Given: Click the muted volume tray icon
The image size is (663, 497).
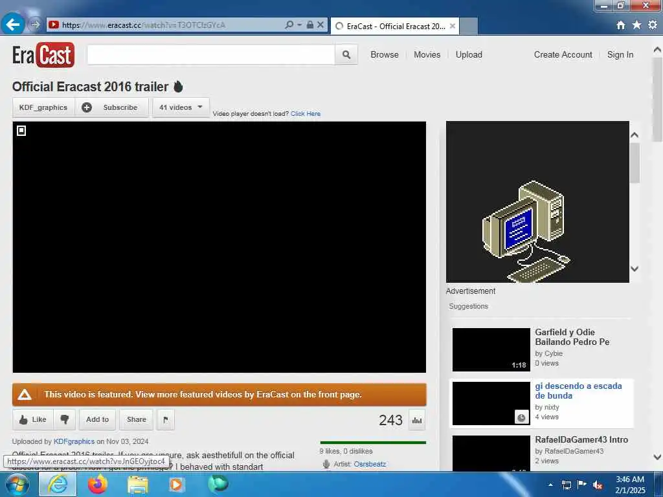Looking at the screenshot, I should click(598, 485).
